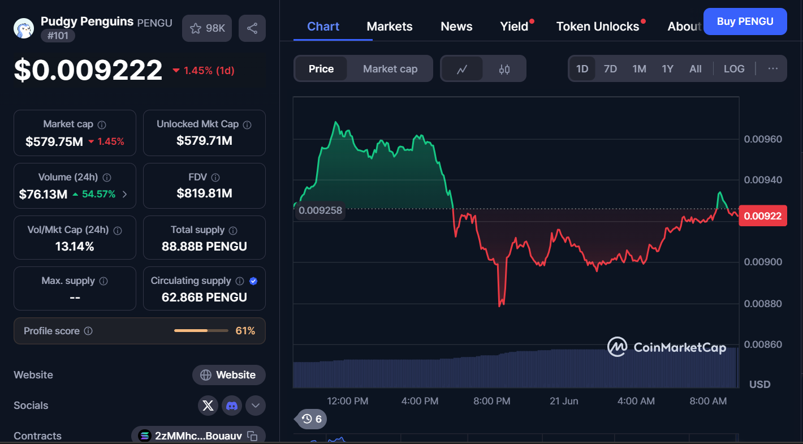Switch to candlestick chart view
Viewport: 803px width, 444px height.
click(504, 69)
